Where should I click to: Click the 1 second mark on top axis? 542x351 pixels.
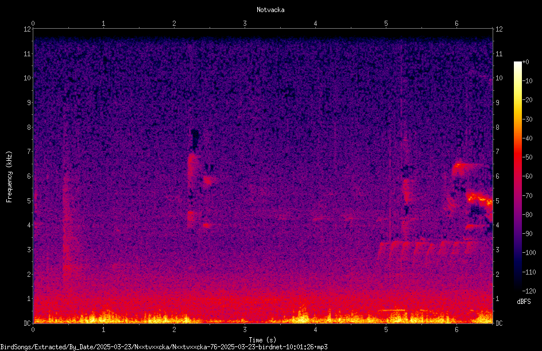pos(103,24)
